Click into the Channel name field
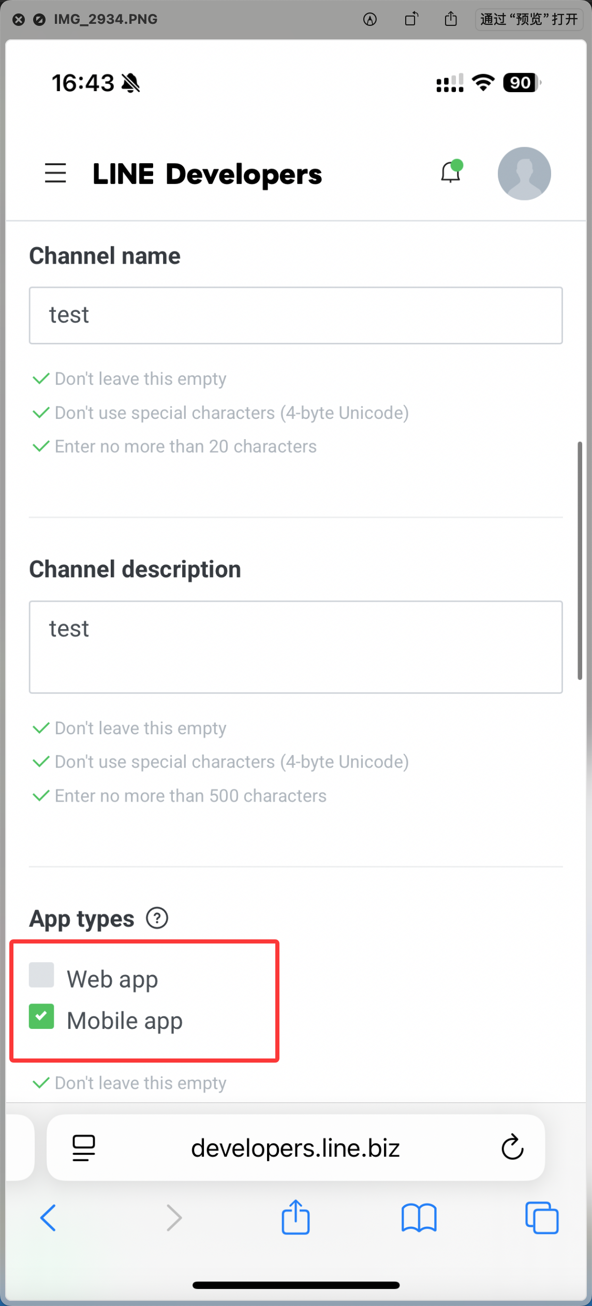 (295, 315)
